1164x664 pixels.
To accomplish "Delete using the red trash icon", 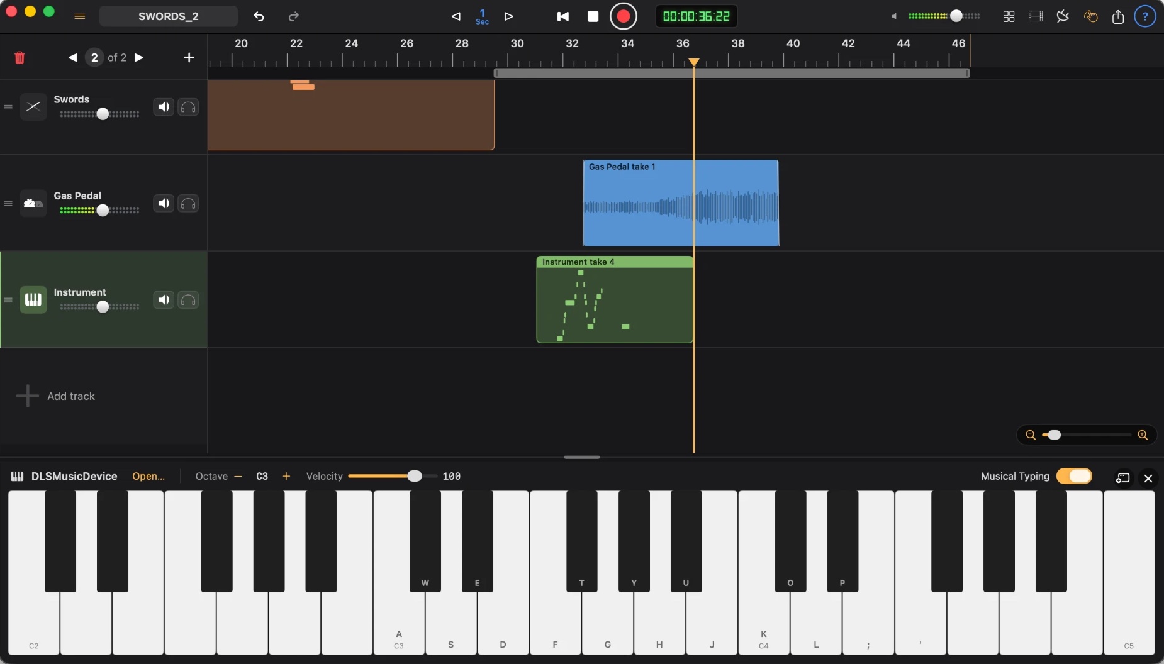I will pyautogui.click(x=20, y=57).
